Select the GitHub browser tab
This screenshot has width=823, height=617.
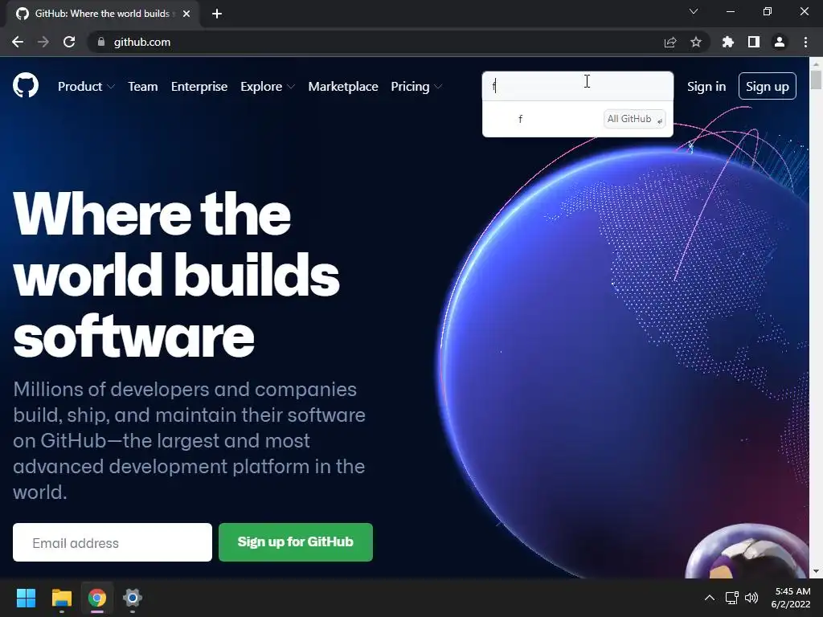pyautogui.click(x=102, y=14)
